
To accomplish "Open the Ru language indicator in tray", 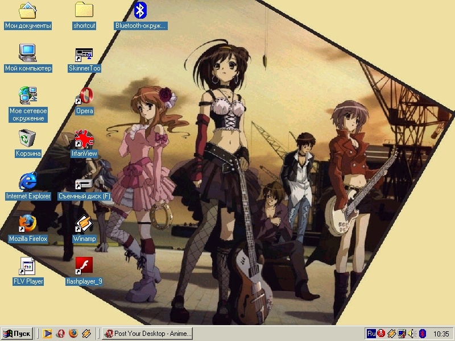I will tap(371, 334).
